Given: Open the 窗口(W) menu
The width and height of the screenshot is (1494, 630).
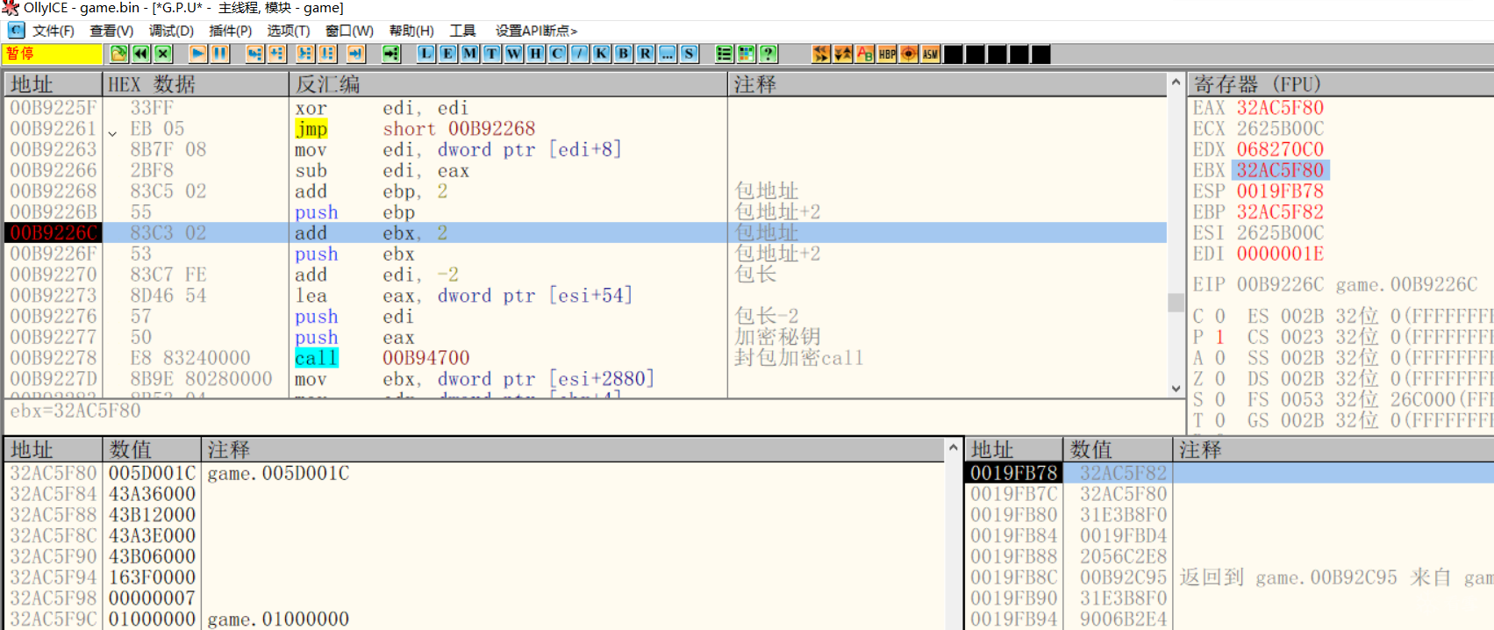Looking at the screenshot, I should click(349, 31).
